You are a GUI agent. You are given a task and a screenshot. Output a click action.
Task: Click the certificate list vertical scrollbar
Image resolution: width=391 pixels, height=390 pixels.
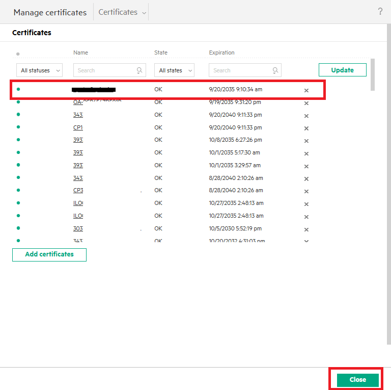tap(373, 74)
